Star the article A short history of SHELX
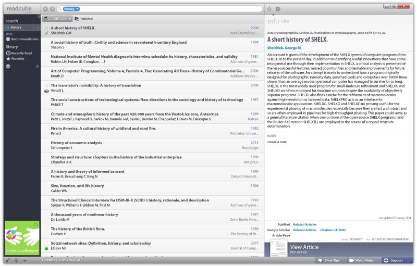This screenshot has height=267, width=417. pos(46,28)
